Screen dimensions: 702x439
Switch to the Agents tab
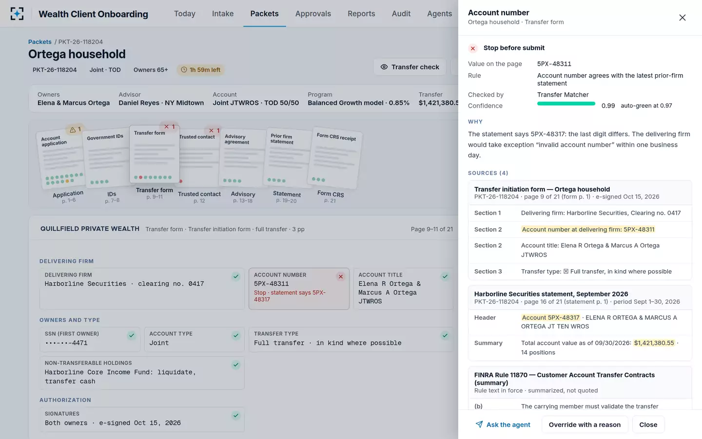[440, 14]
